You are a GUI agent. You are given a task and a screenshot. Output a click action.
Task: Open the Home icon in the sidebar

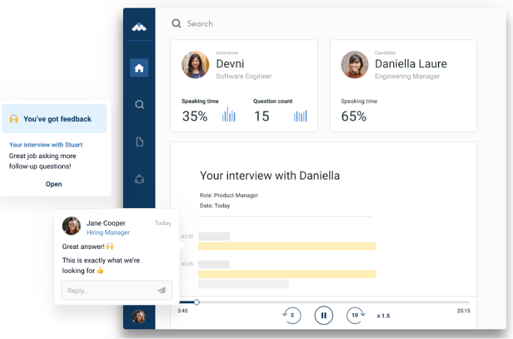point(139,68)
